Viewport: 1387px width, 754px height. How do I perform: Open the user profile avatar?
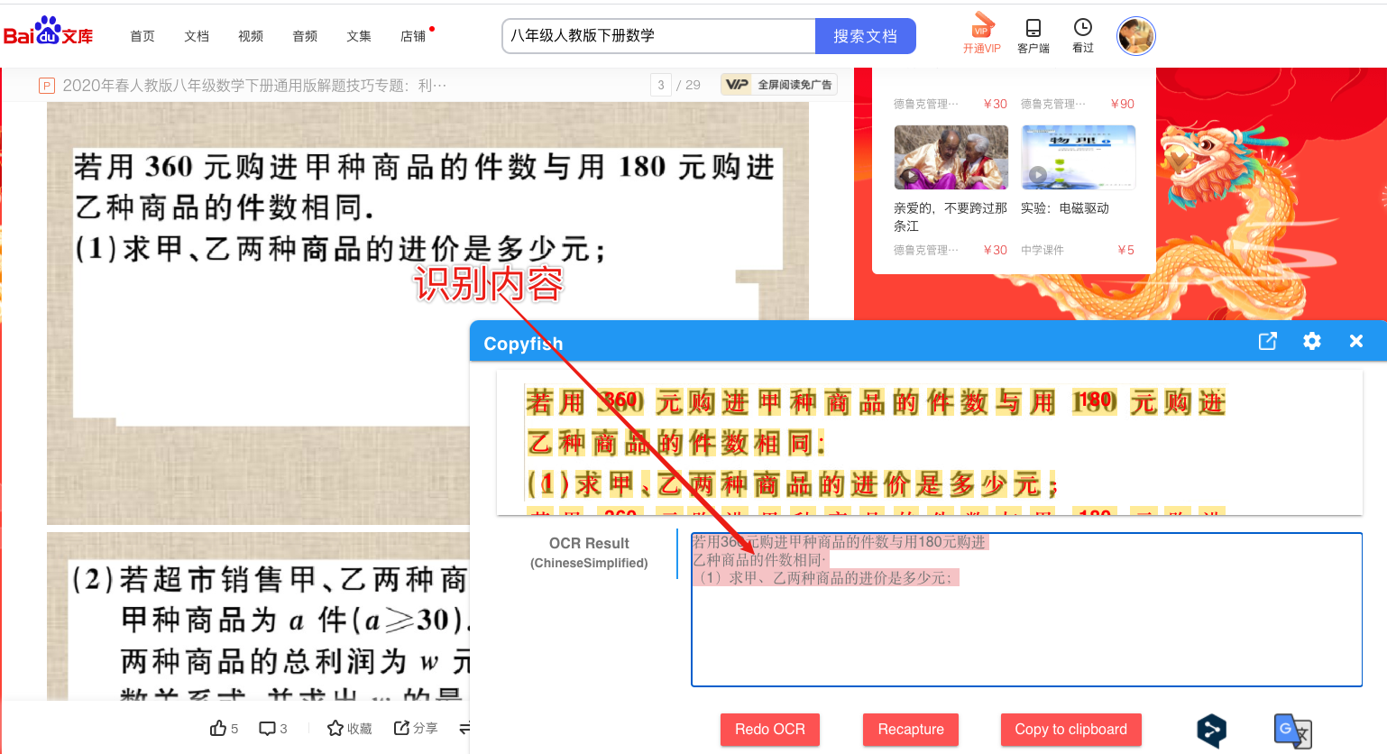[x=1136, y=36]
